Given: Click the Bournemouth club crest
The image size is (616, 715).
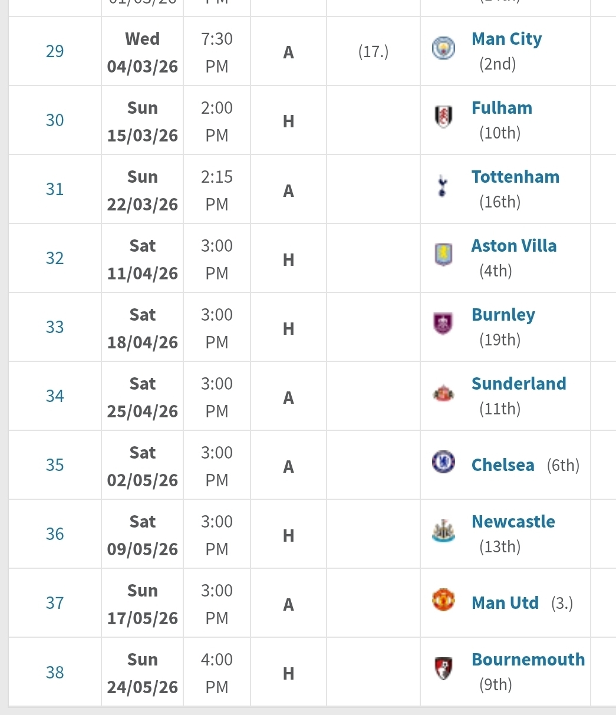Looking at the screenshot, I should tap(443, 668).
